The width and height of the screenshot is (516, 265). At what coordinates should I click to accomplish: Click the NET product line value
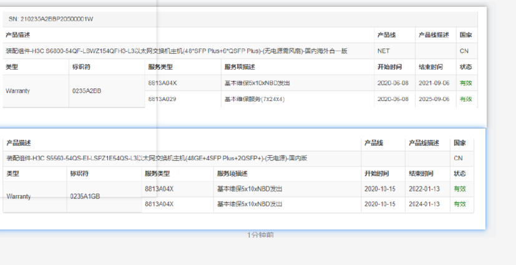click(x=383, y=51)
